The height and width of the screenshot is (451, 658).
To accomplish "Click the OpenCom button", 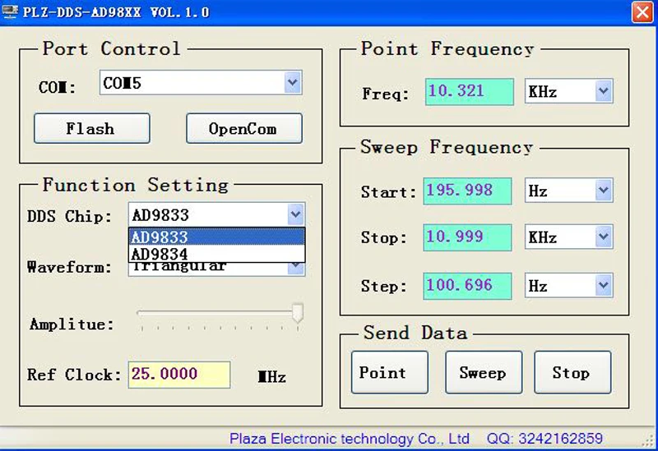I will (x=243, y=128).
